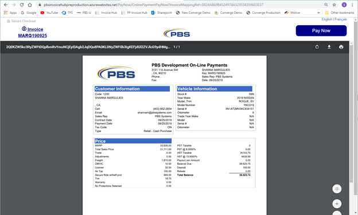Switch language to English
This screenshot has width=358, height=215.
pos(326,19)
